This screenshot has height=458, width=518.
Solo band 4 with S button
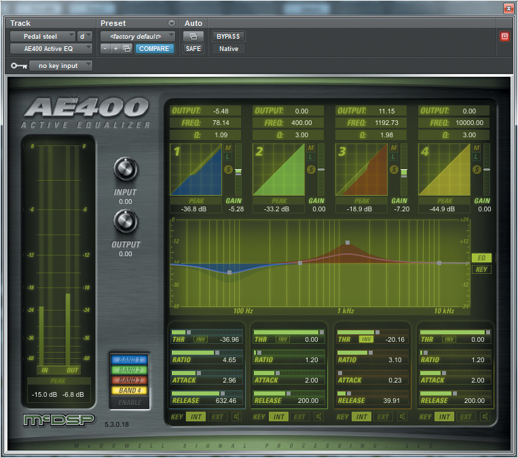point(477,170)
